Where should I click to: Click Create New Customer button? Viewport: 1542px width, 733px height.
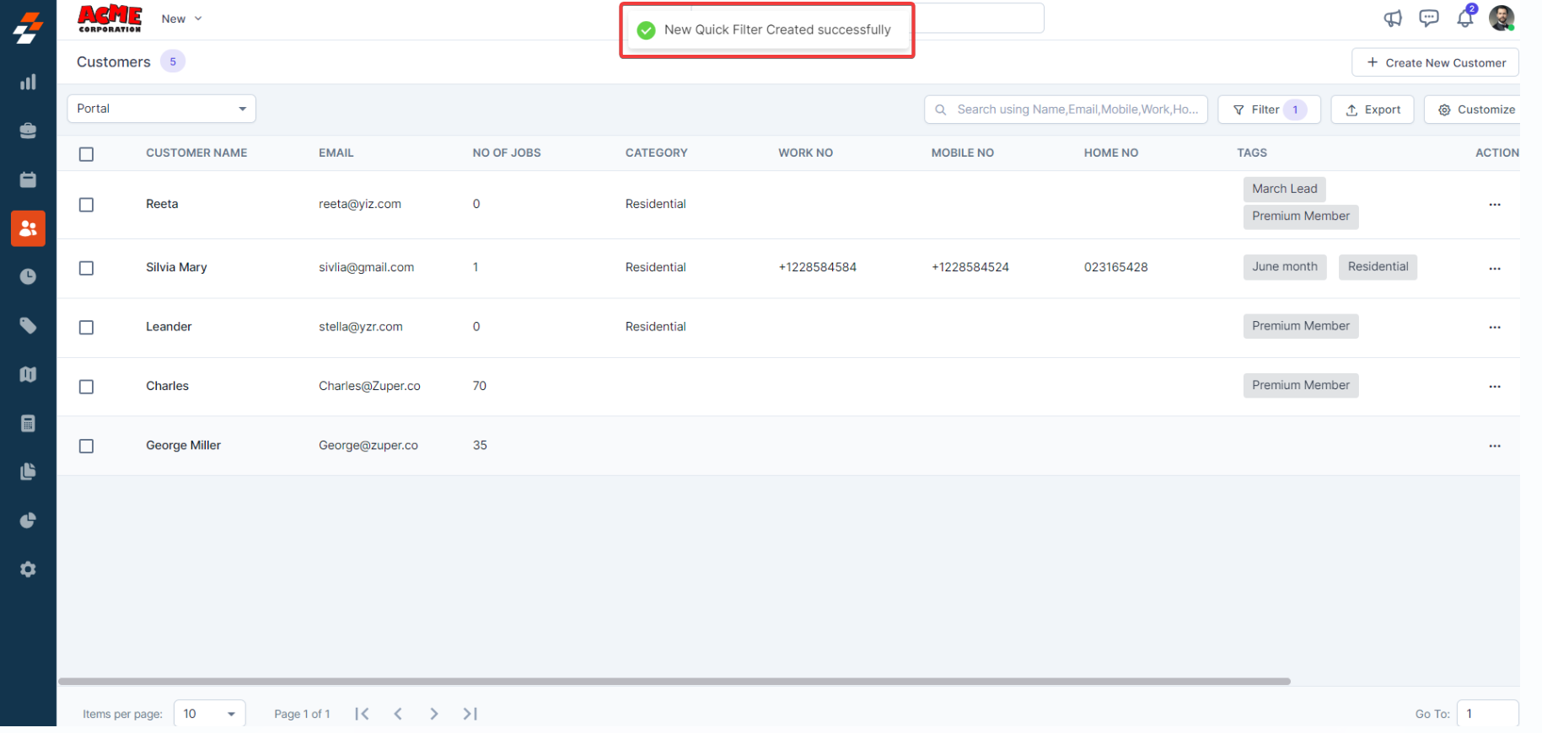coord(1435,62)
